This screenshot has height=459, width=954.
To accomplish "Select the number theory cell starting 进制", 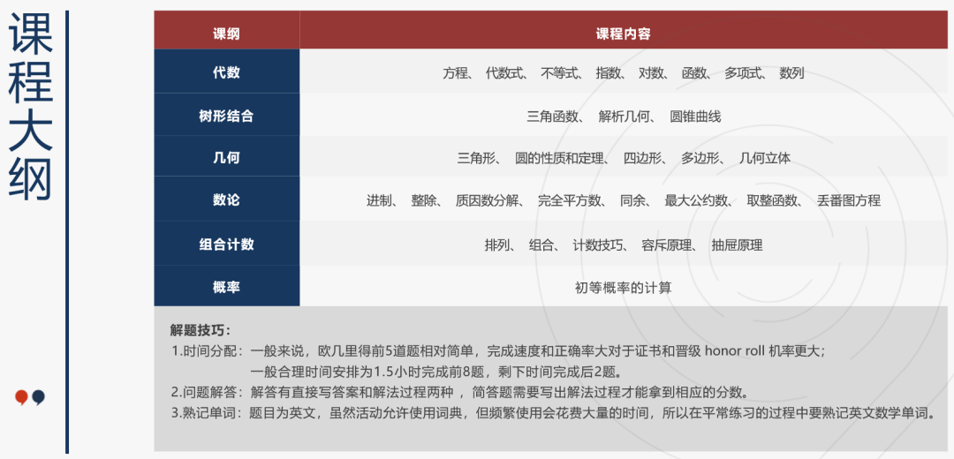I will [624, 199].
